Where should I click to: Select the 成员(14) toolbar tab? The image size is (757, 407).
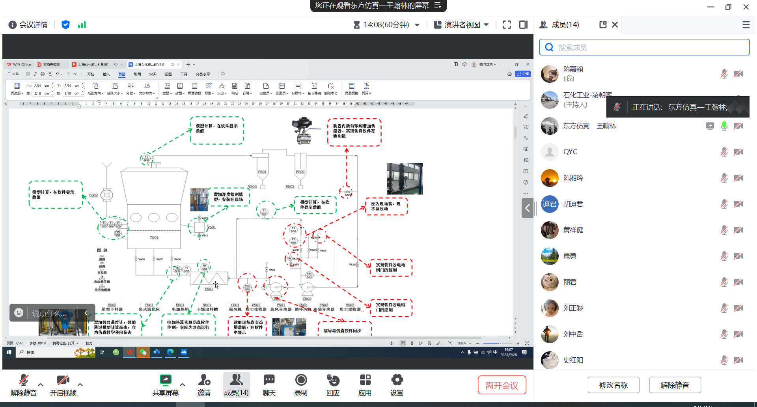[x=236, y=385]
